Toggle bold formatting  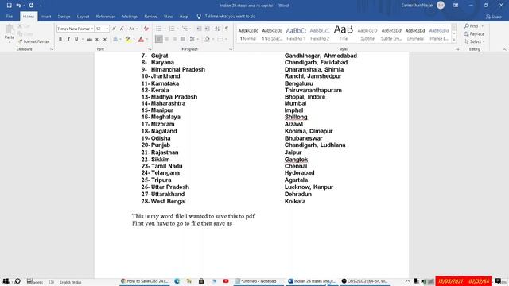(x=60, y=39)
